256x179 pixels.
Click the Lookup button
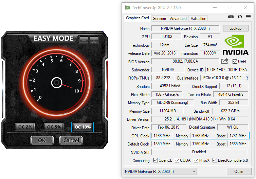pyautogui.click(x=236, y=28)
